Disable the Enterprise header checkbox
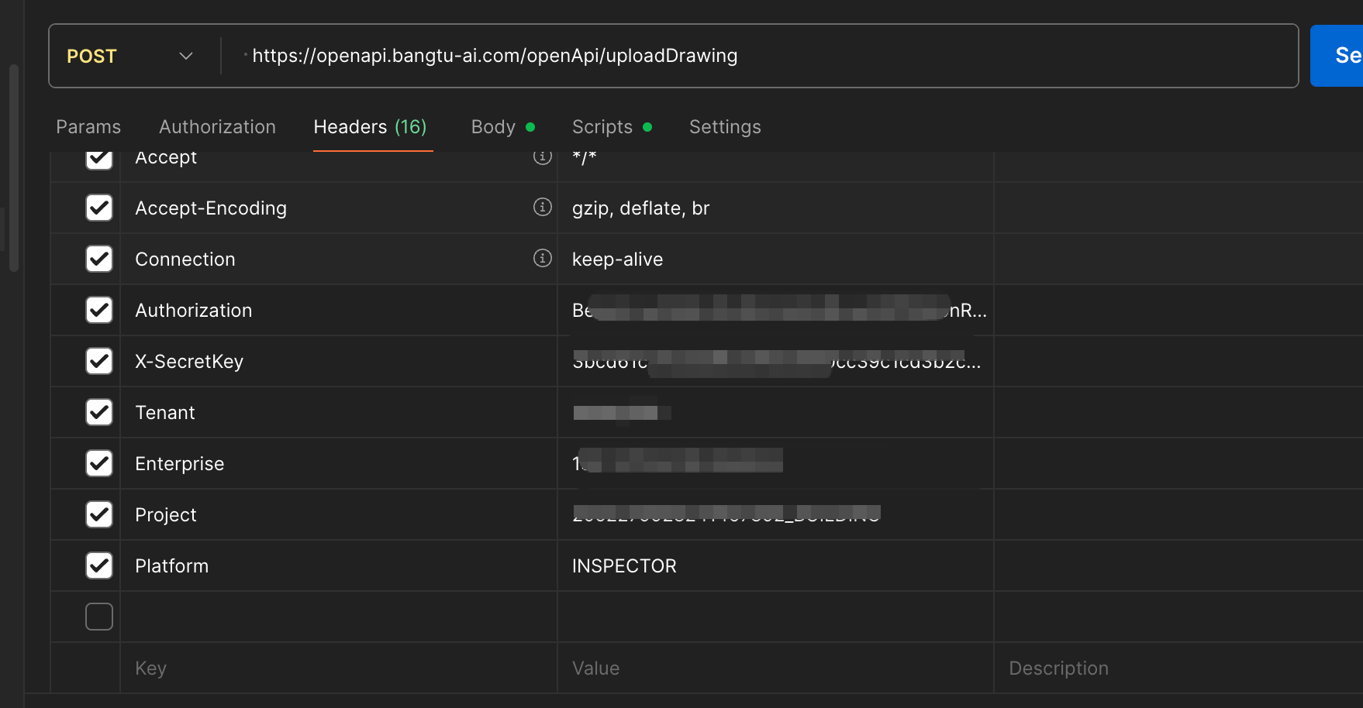 click(99, 463)
